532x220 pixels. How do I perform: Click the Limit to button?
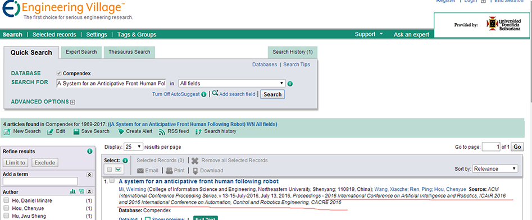16,163
